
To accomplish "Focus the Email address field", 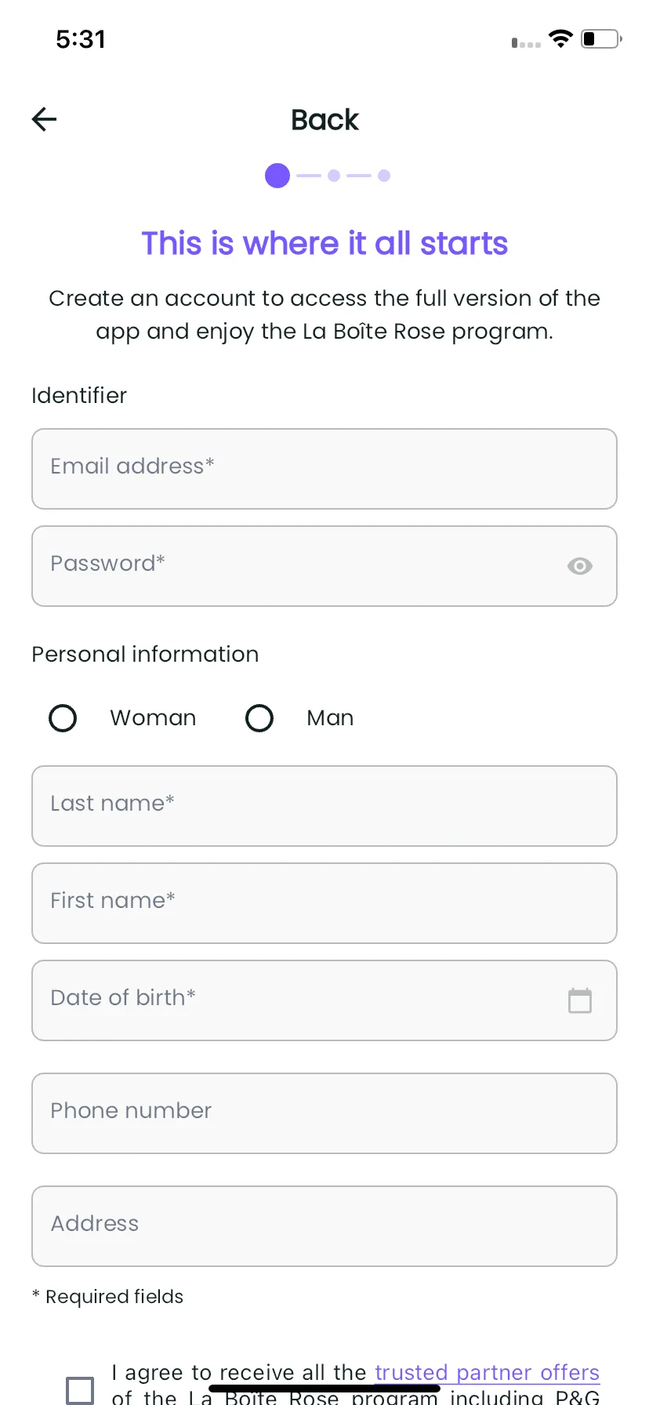I will pyautogui.click(x=324, y=469).
